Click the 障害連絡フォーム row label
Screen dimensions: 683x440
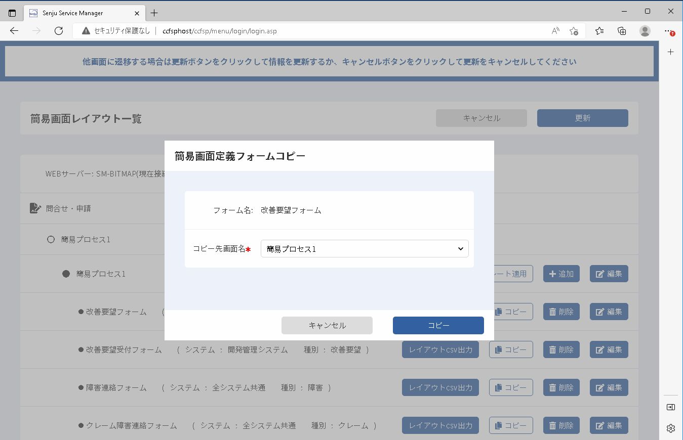(116, 387)
